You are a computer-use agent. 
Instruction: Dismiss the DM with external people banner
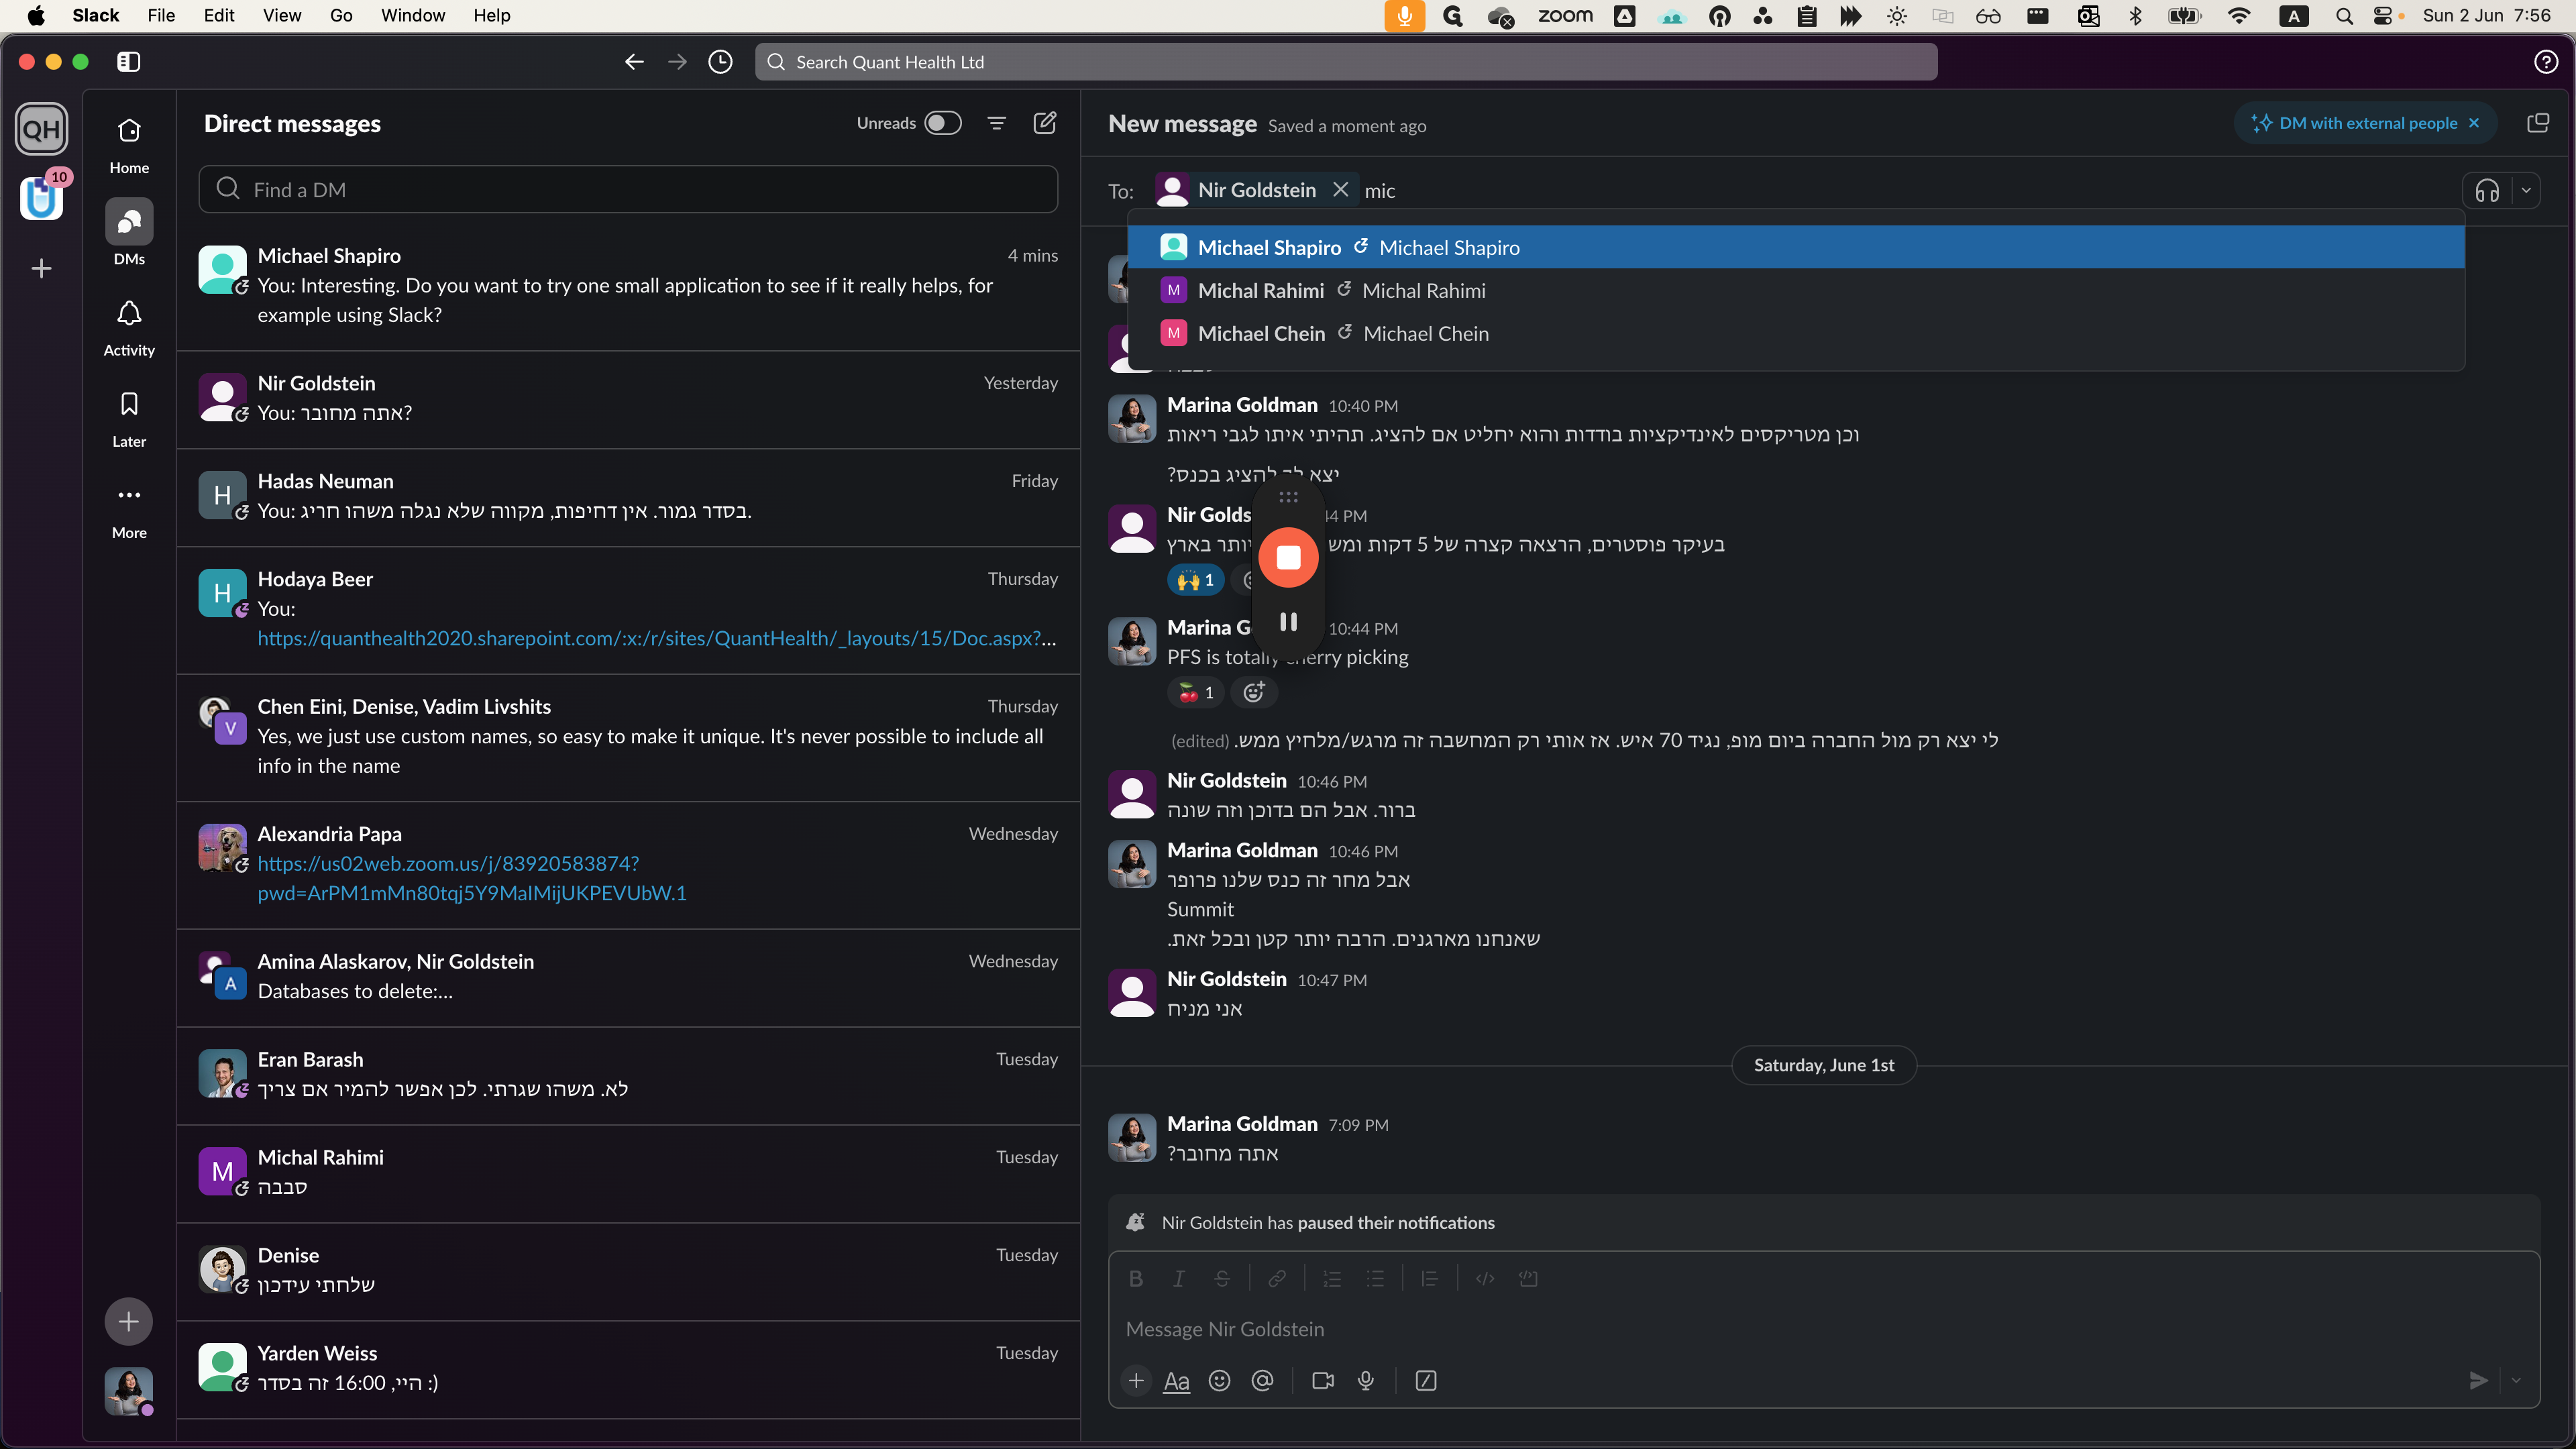point(2474,123)
